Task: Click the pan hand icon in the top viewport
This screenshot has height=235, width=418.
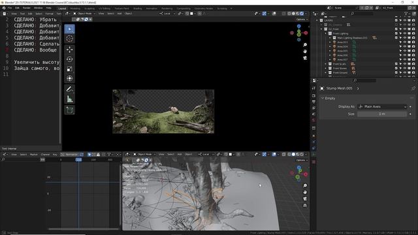Action: click(305, 51)
